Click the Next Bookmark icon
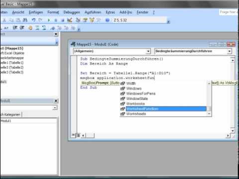The height and width of the screenshot is (179, 239). pyautogui.click(x=59, y=28)
